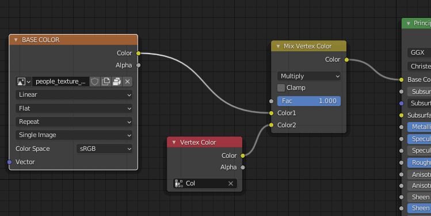Image resolution: width=431 pixels, height=216 pixels.
Task: Open the Repeat extension dropdown
Action: click(74, 122)
